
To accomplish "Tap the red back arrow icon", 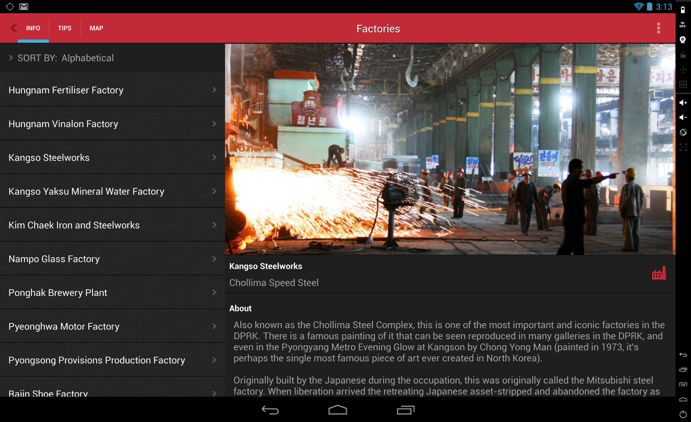I will tap(13, 28).
